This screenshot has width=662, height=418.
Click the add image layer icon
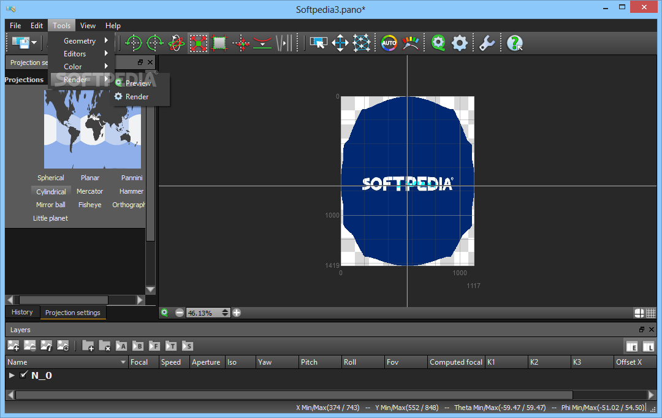[x=13, y=346]
